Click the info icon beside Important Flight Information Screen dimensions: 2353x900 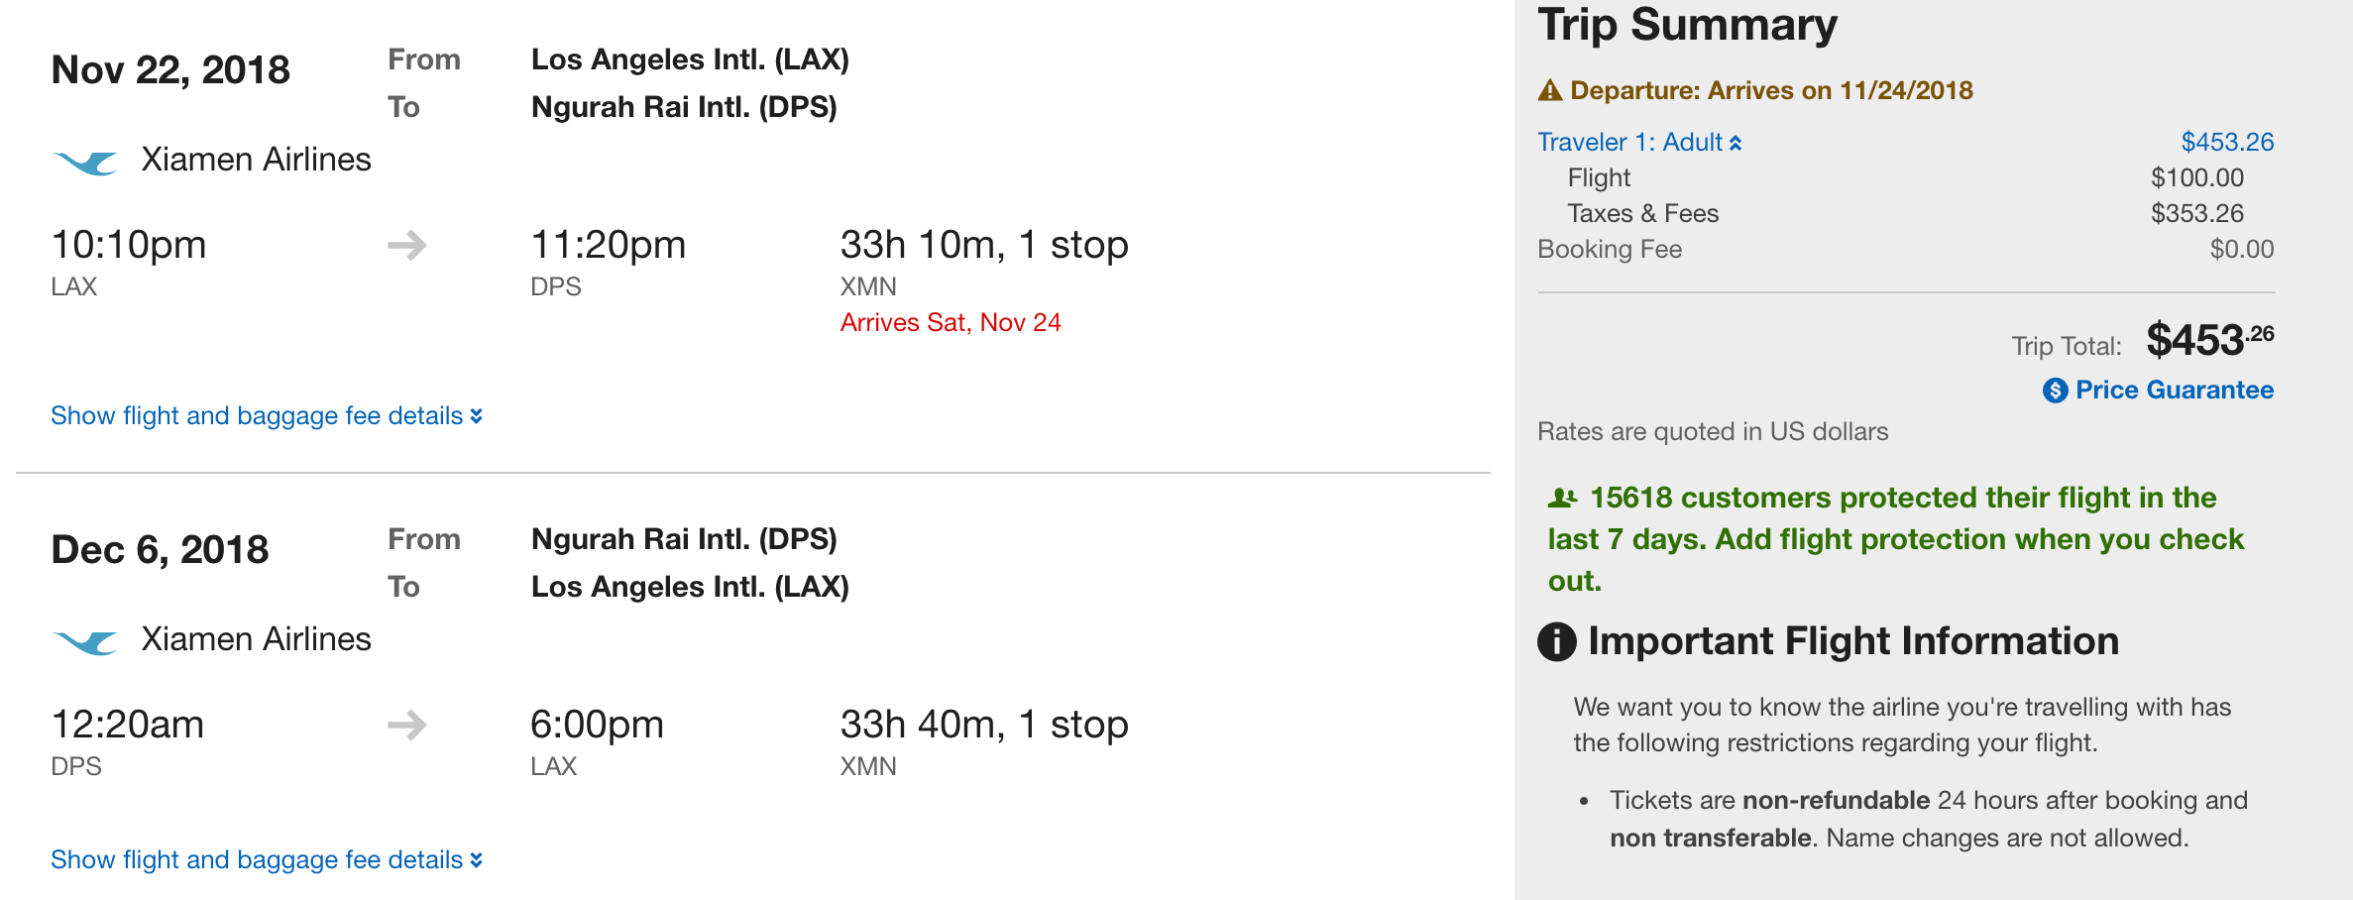click(x=1557, y=641)
